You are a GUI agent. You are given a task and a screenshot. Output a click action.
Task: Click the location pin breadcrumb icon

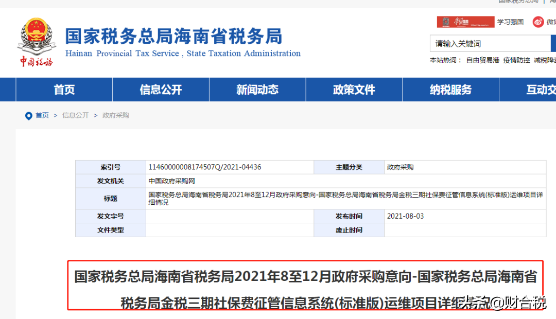point(29,116)
